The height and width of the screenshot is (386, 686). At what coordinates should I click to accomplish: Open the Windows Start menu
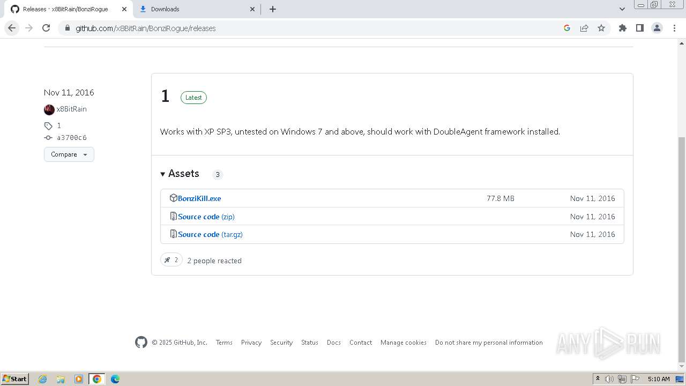[15, 378]
